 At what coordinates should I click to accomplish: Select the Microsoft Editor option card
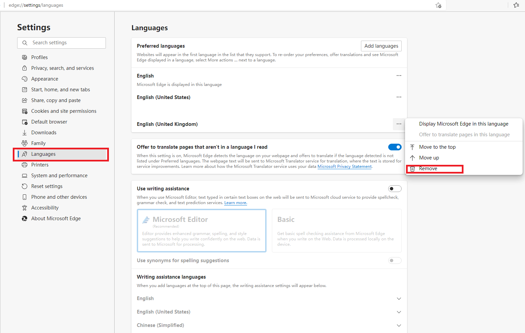click(202, 231)
